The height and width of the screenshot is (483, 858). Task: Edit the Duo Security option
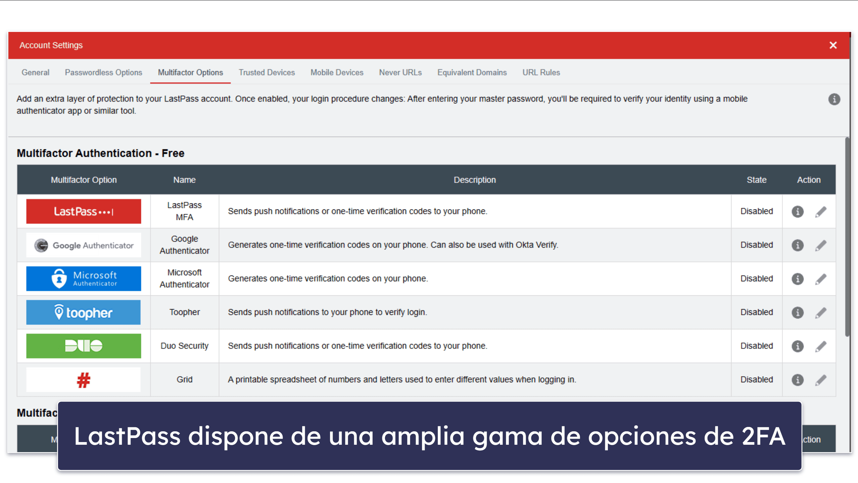pos(820,346)
